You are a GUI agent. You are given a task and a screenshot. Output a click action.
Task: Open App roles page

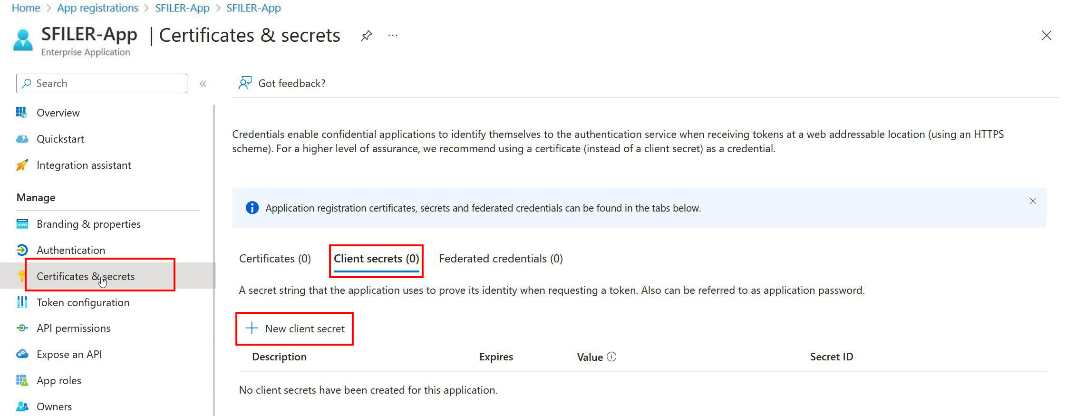click(59, 380)
